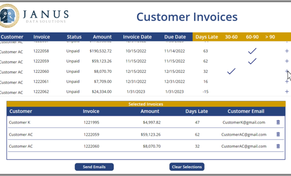The height and width of the screenshot is (176, 291).
Task: Click the Due Date column header
Action: pyautogui.click(x=175, y=37)
